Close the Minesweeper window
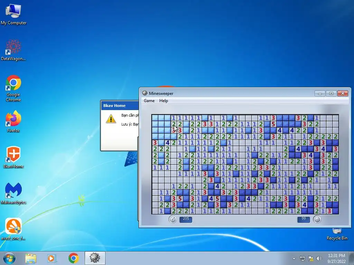The height and width of the screenshot is (265, 354). click(343, 93)
